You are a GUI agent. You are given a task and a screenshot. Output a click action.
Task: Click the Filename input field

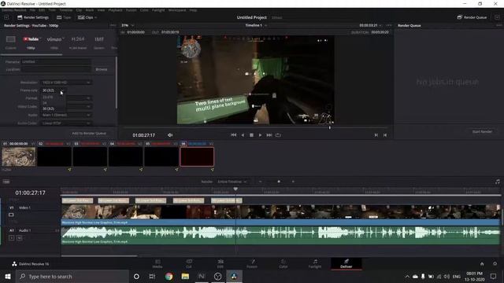(56, 61)
